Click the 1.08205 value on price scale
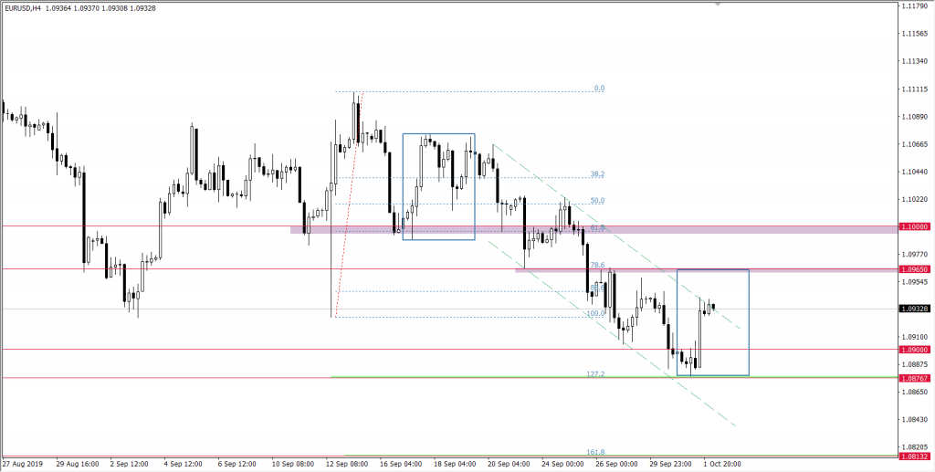This screenshot has height=472, width=935. [916, 446]
